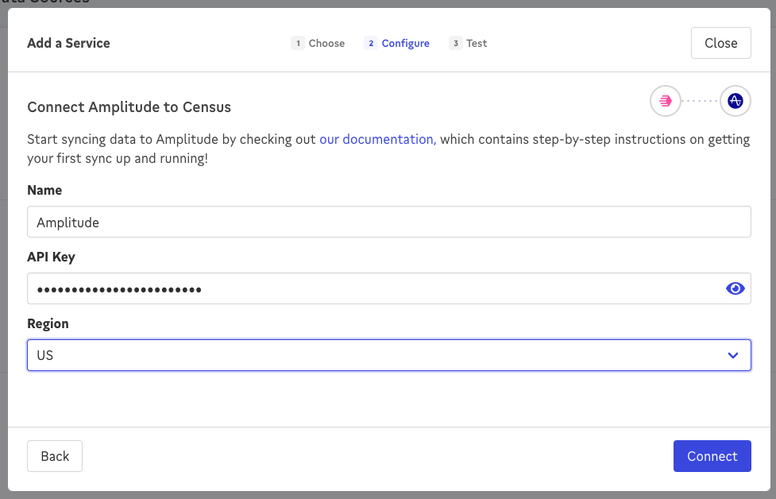Click the Connect button

point(712,456)
